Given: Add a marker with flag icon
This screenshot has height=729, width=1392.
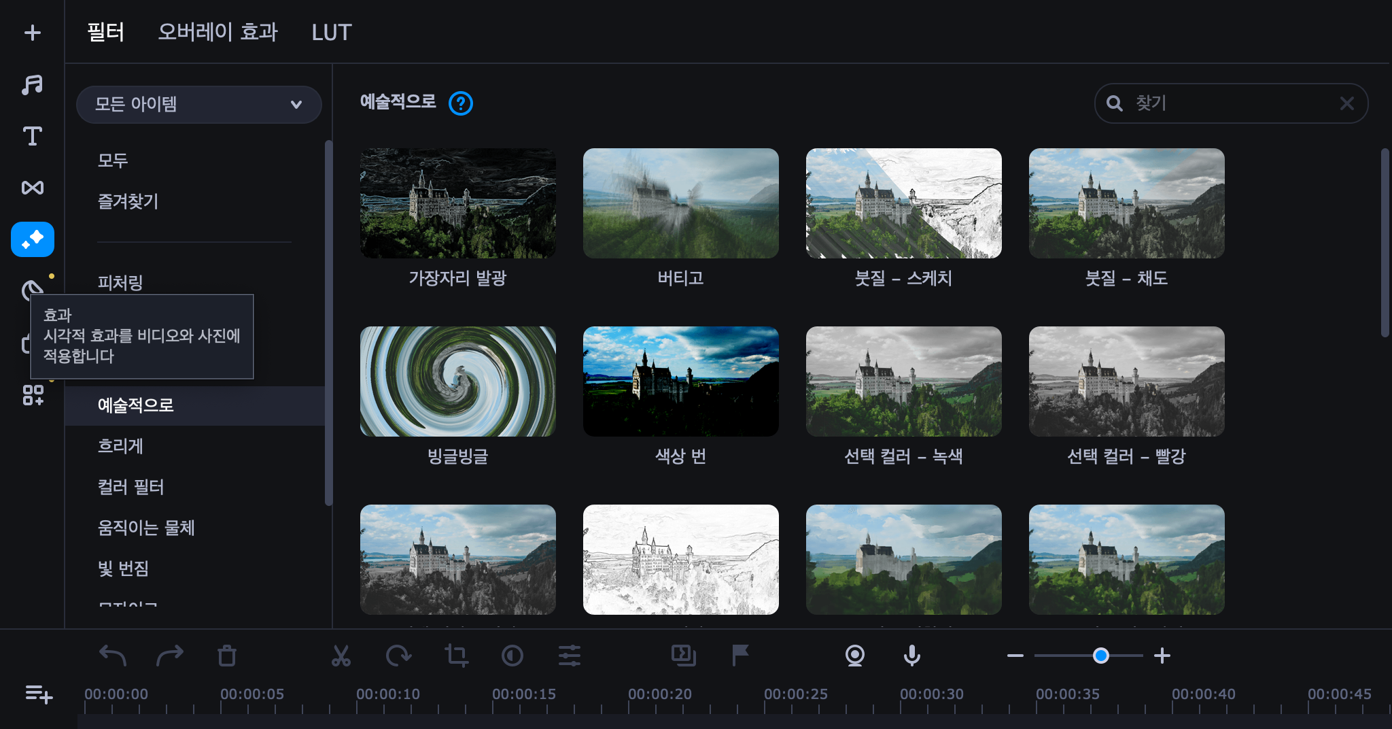Looking at the screenshot, I should [x=740, y=656].
